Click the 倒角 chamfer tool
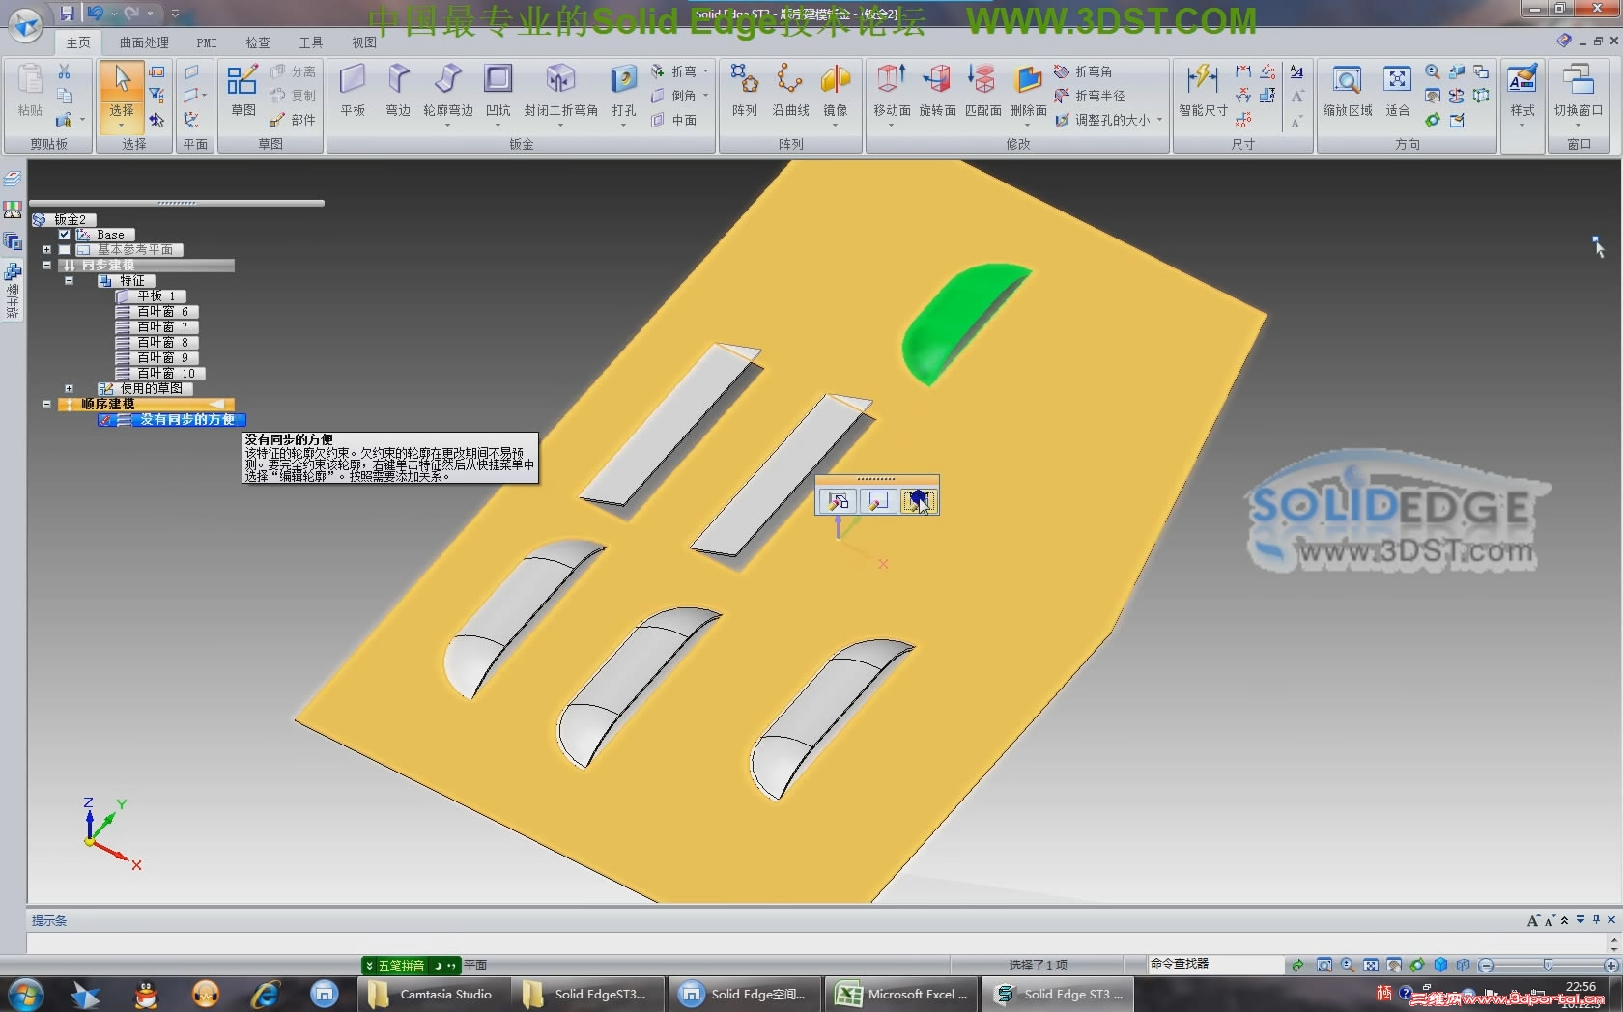1623x1012 pixels. coord(673,96)
